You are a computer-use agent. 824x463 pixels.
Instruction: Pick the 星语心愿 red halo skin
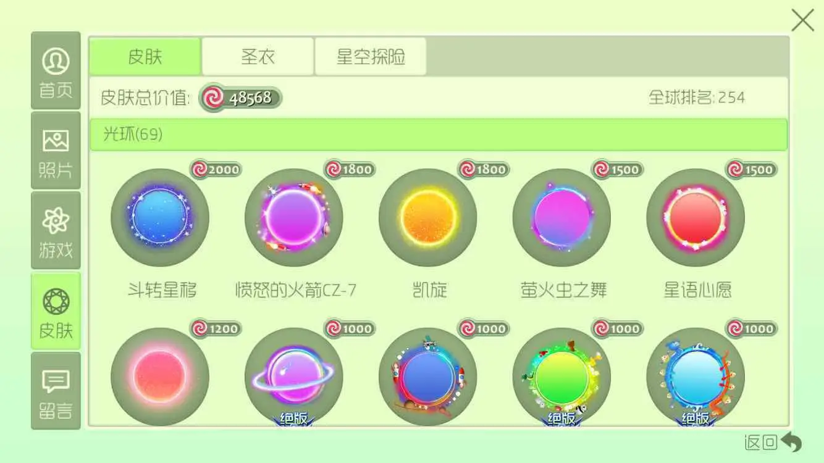696,217
